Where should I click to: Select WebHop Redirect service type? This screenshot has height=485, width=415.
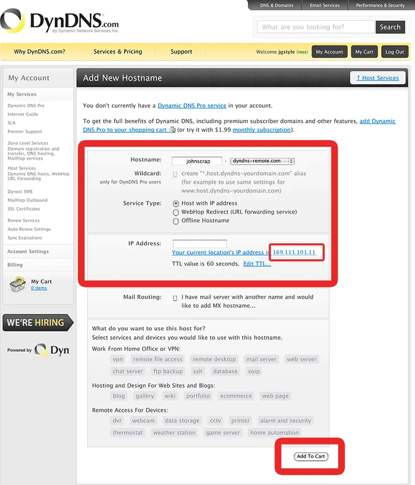click(x=176, y=212)
